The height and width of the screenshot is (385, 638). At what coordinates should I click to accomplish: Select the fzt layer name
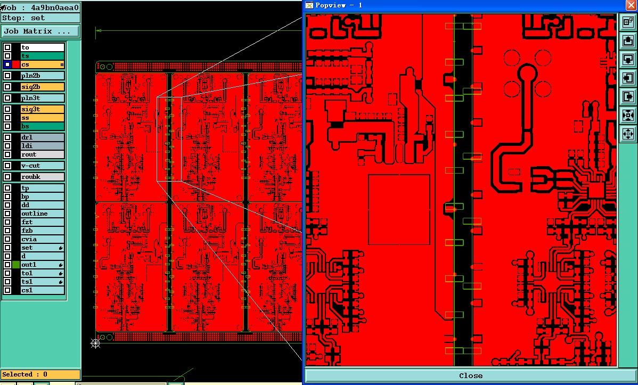click(42, 222)
